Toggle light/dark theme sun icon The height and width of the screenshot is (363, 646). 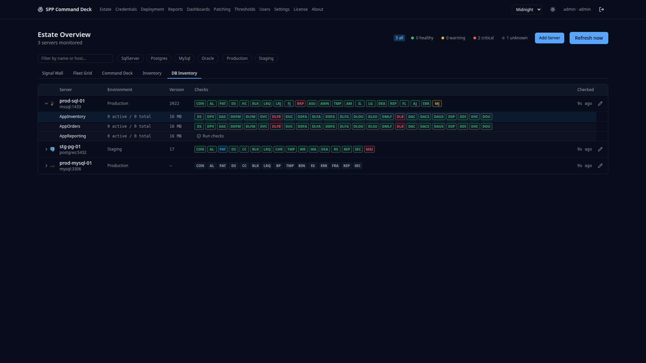(x=553, y=9)
